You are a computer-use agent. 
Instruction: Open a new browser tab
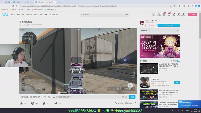coord(59,2)
